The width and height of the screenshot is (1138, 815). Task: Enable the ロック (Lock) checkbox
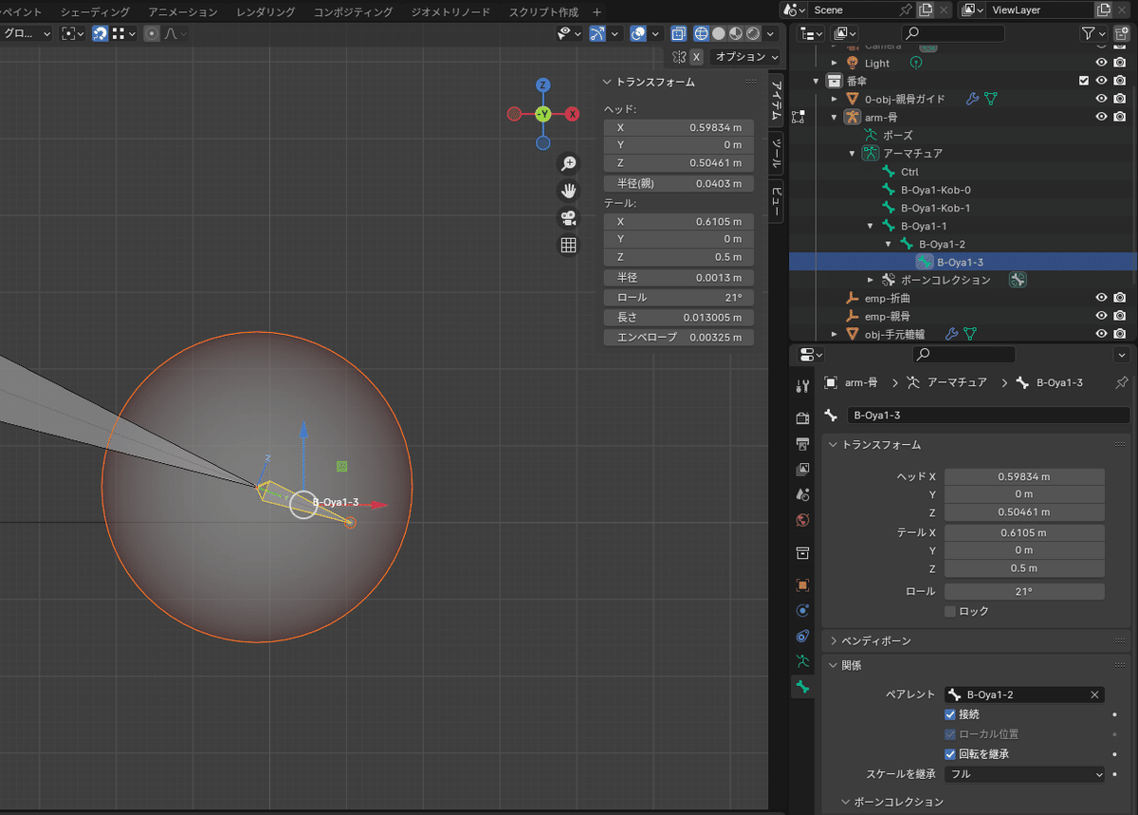tap(950, 612)
